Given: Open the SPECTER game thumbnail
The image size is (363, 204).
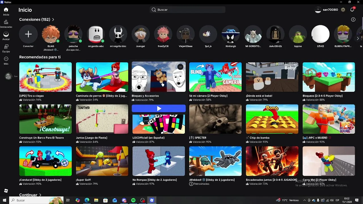Looking at the screenshot, I should tap(216, 119).
